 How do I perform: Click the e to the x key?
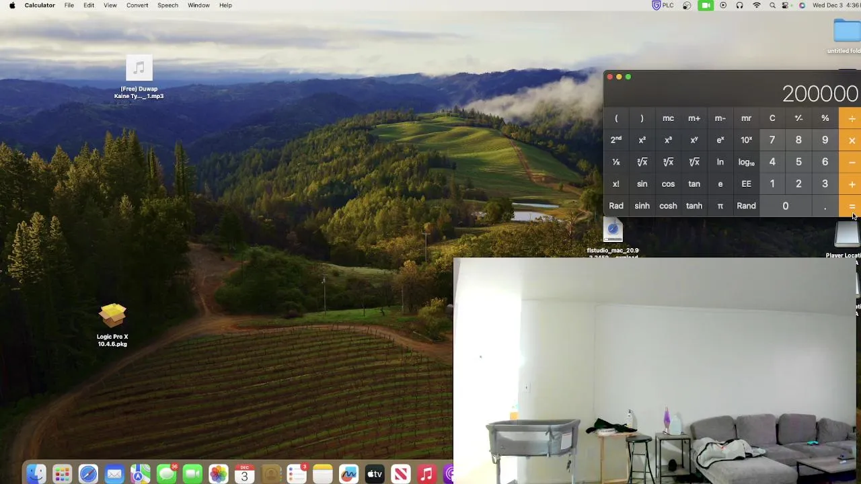[x=720, y=140]
